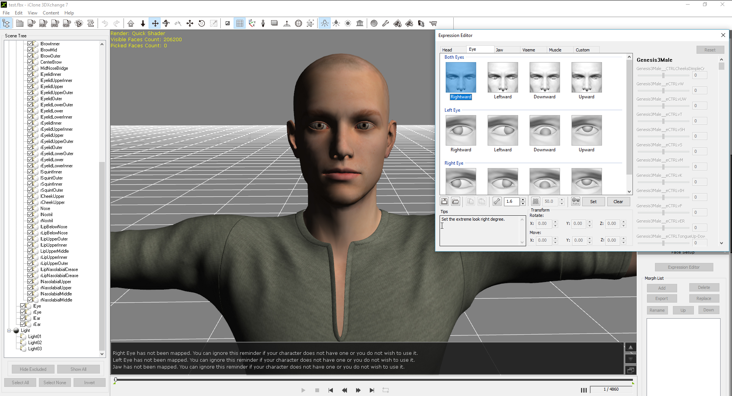Click the expression list scroll-down arrow
The height and width of the screenshot is (396, 732).
629,192
